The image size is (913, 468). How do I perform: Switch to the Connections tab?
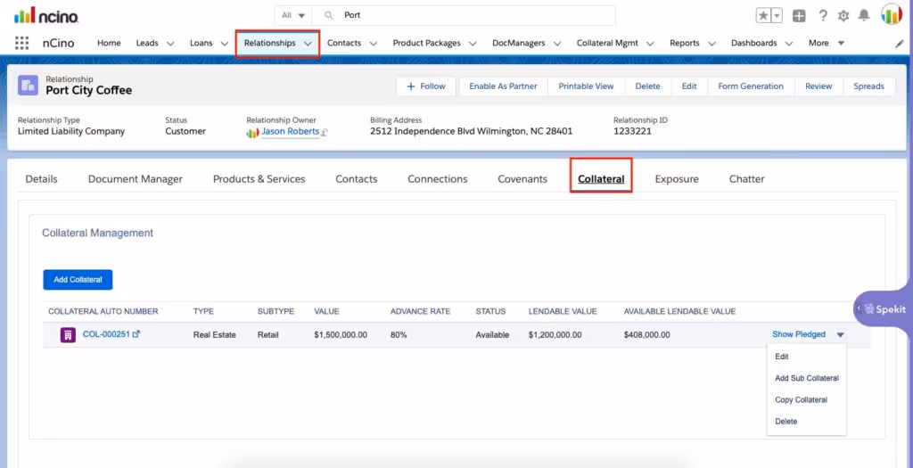[x=437, y=179]
